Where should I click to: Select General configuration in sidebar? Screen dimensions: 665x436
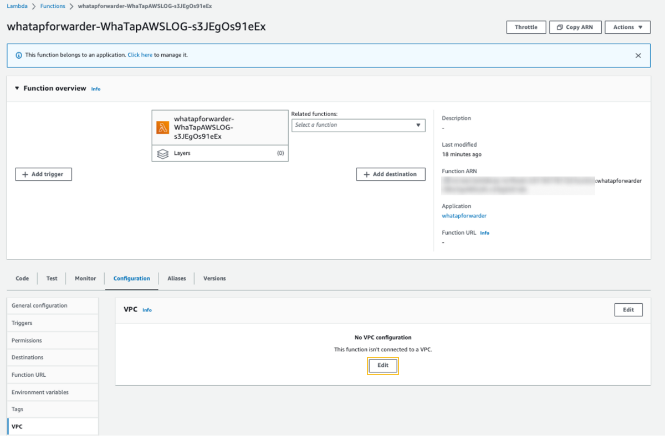pyautogui.click(x=53, y=306)
